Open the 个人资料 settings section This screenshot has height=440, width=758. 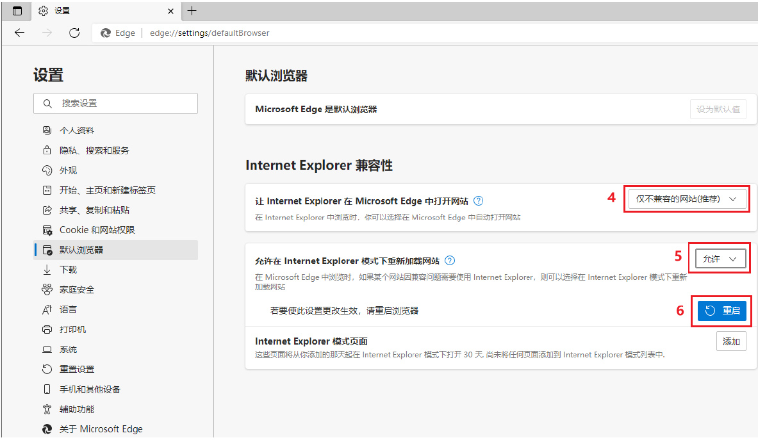tap(77, 129)
